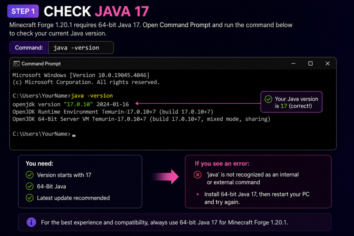This screenshot has height=236, width=354.
Task: Minimize the Command Prompt window
Action: tap(293, 64)
